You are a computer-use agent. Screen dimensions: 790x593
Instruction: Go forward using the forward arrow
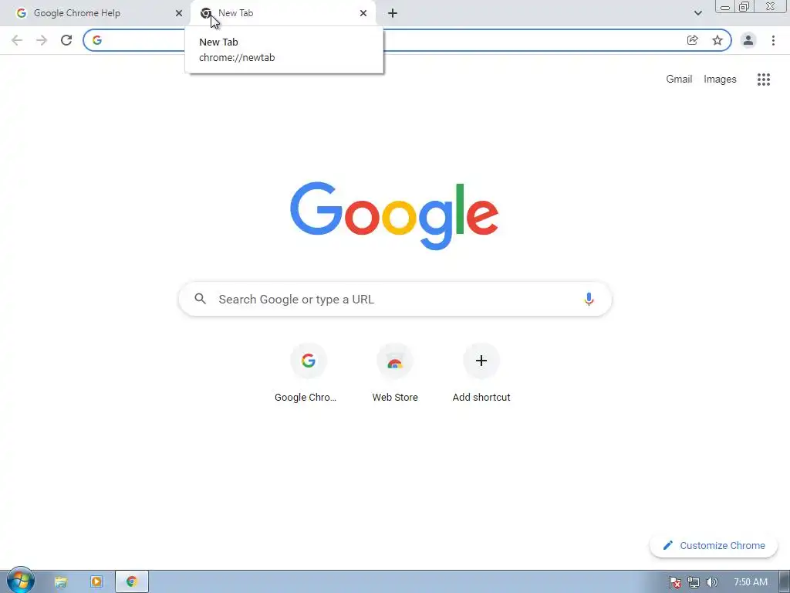tap(42, 40)
